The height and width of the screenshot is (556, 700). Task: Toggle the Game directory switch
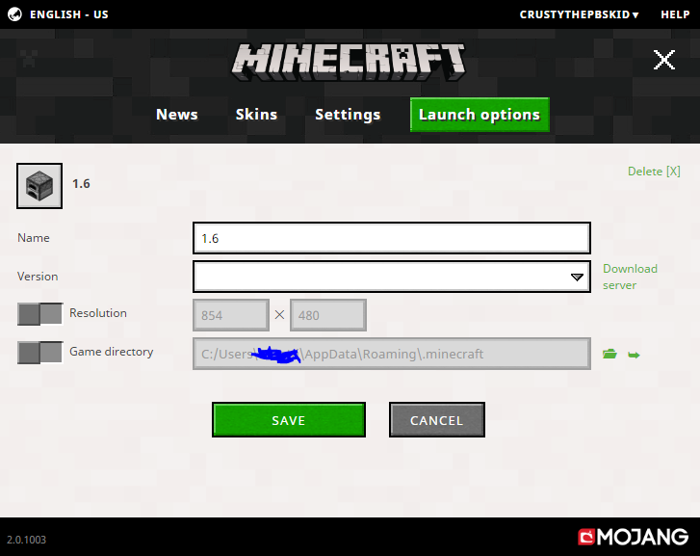[40, 352]
